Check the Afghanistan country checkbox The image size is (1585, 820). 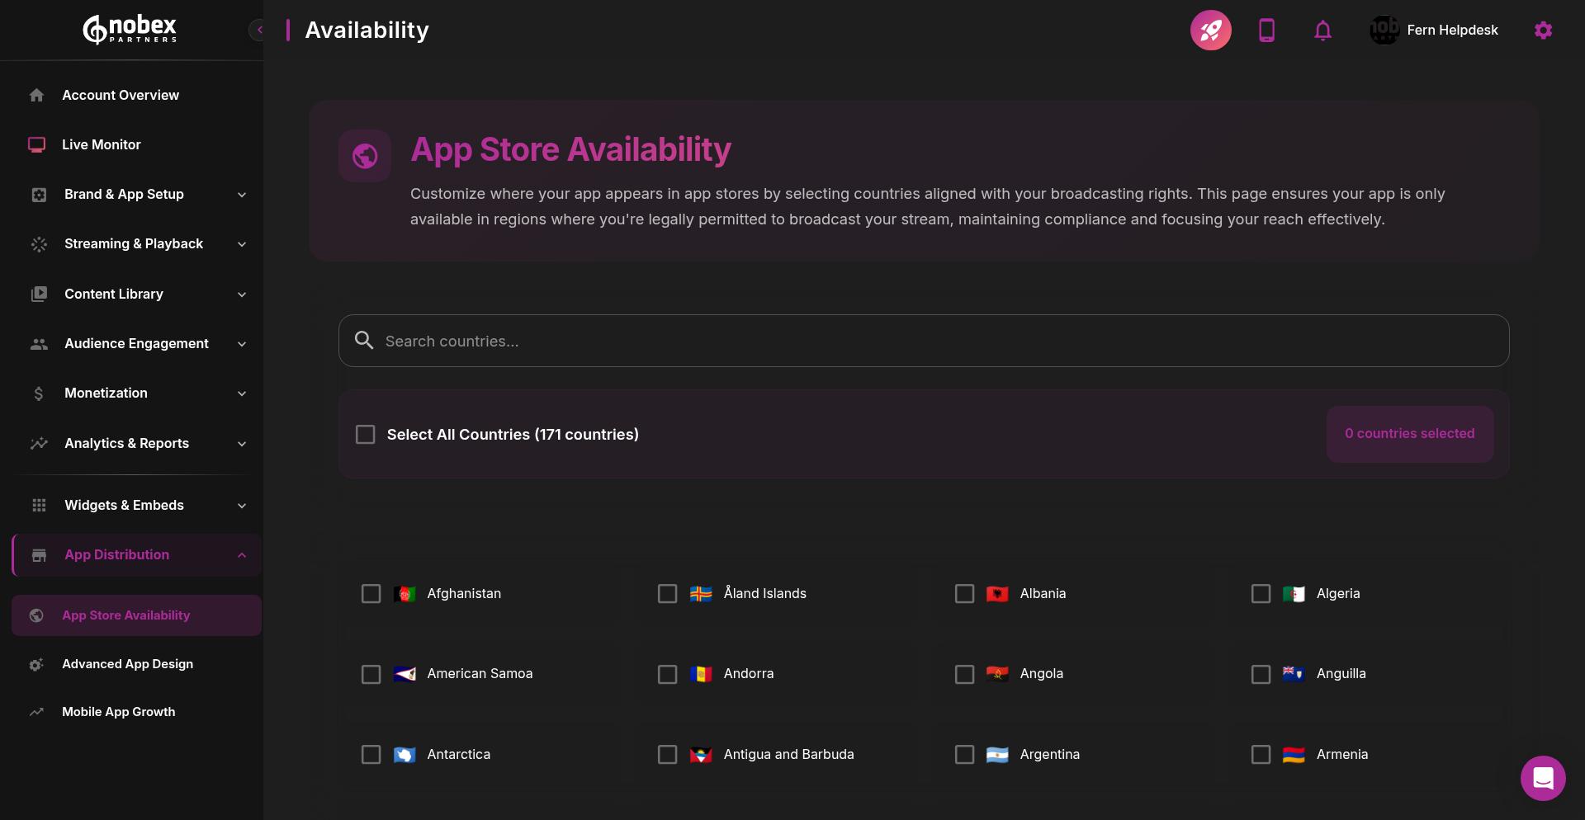click(x=371, y=594)
